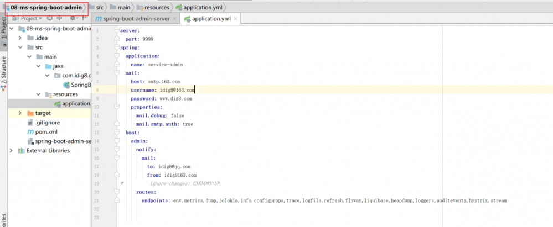Click the Structure tool window icon

(3, 88)
